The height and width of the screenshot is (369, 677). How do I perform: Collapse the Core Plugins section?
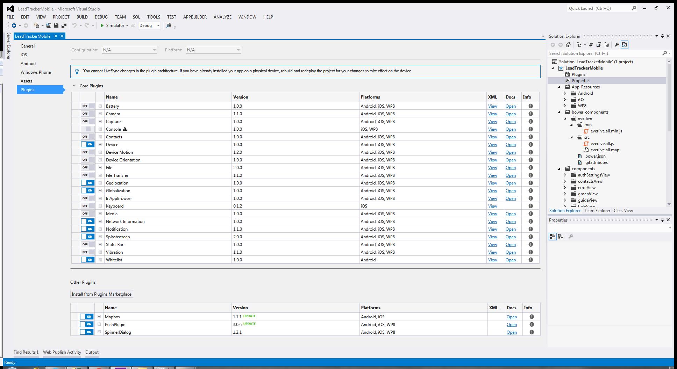pyautogui.click(x=74, y=86)
